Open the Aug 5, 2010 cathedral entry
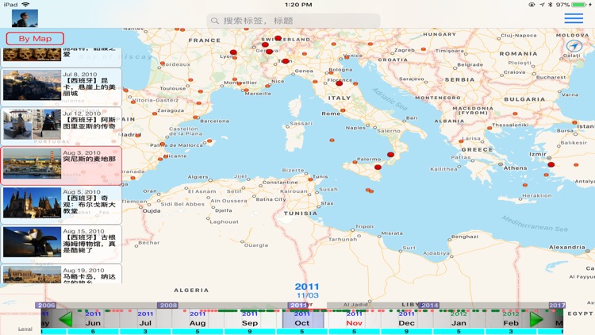The height and width of the screenshot is (335, 595). coord(61,204)
